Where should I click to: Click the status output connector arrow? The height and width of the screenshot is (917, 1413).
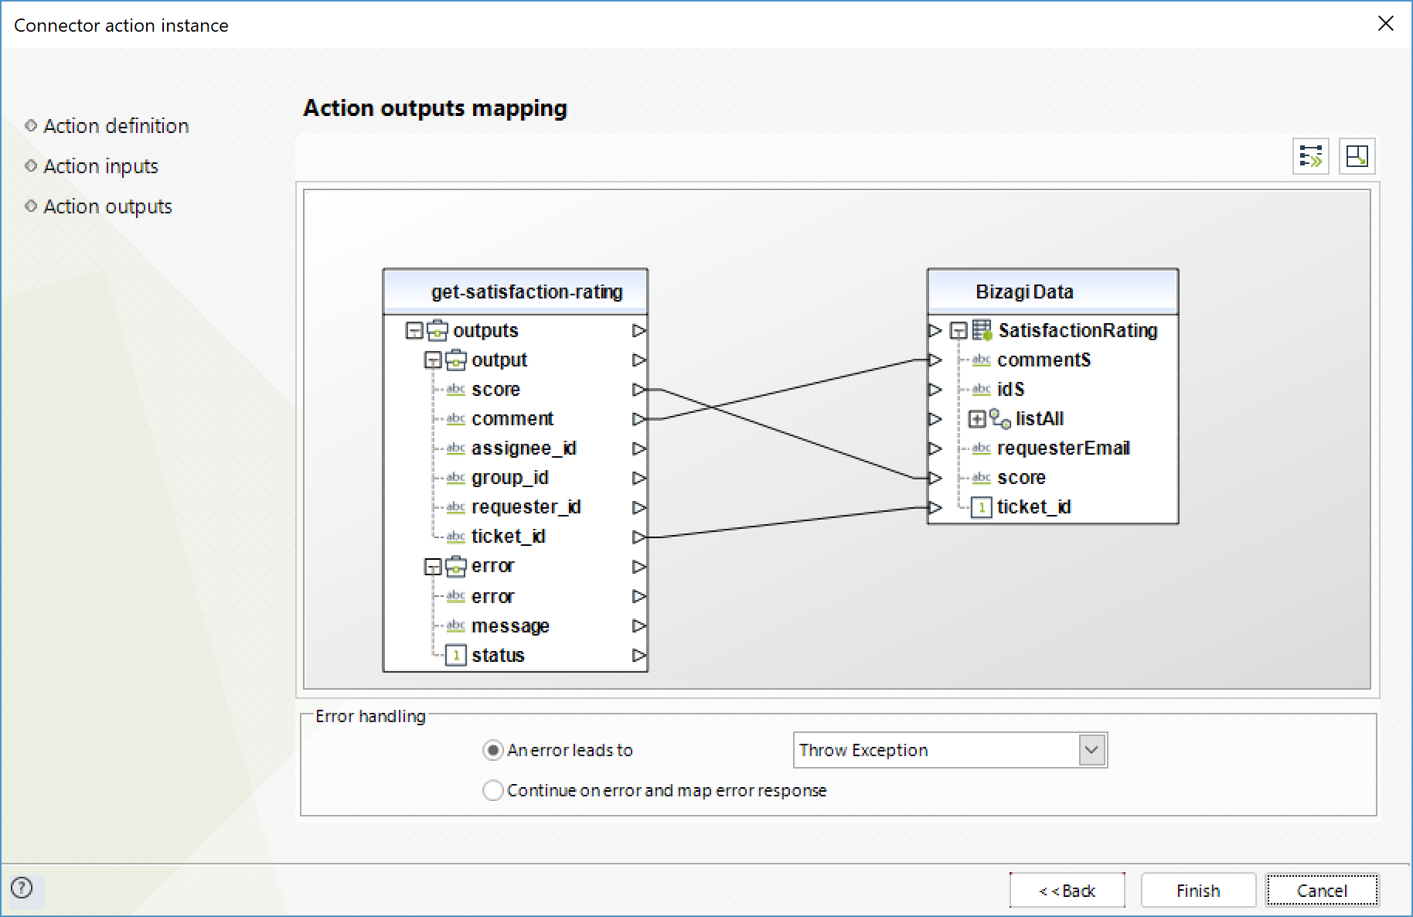point(639,656)
